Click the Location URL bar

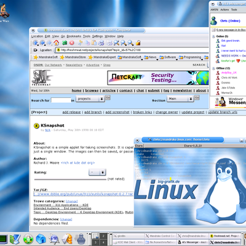tap(132, 50)
